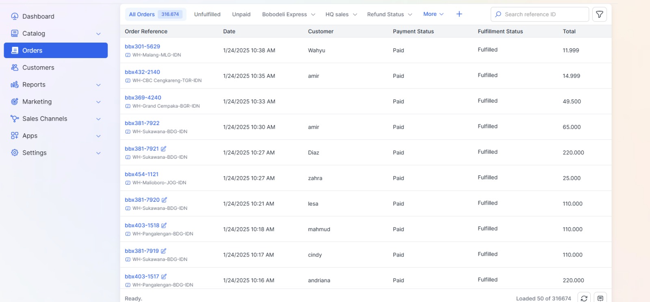Open order bbx369-4240
Screen dimensions: 650x302
coord(143,97)
